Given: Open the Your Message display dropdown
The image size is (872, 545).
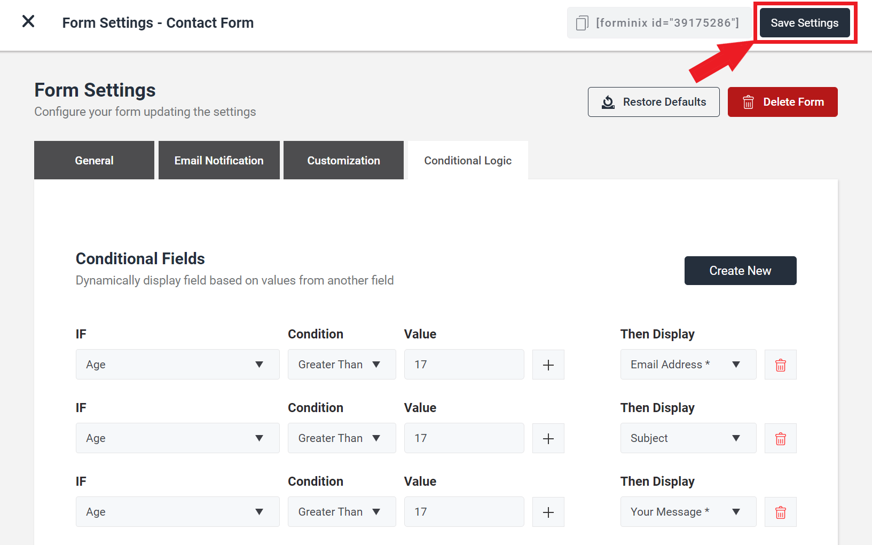Looking at the screenshot, I should click(688, 511).
